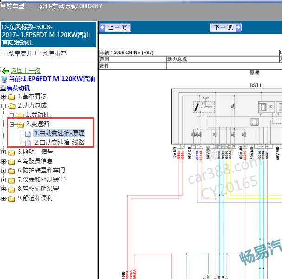The width and height of the screenshot is (282, 279).
Task: Click the 9.舒适和便利 tree label
Action: [35, 198]
